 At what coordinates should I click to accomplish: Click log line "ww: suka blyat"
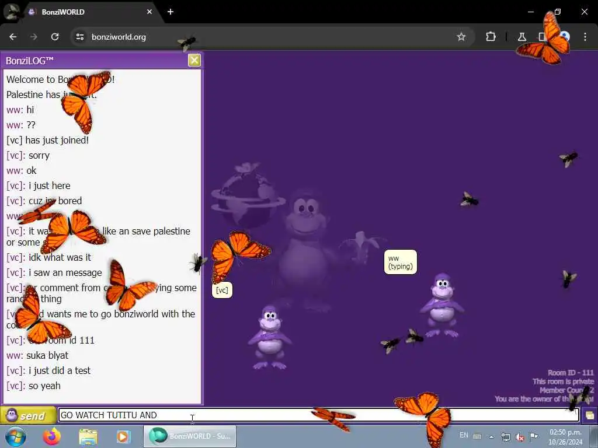(x=37, y=355)
